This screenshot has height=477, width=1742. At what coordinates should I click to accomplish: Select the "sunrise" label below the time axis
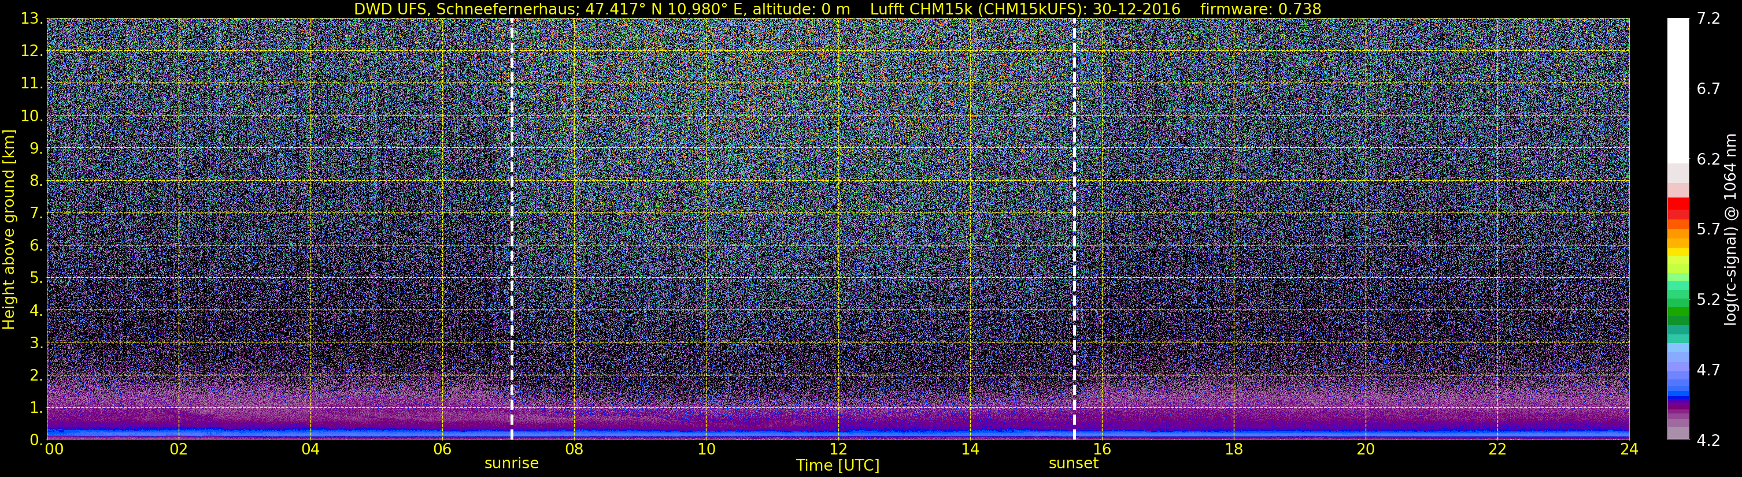click(x=511, y=464)
